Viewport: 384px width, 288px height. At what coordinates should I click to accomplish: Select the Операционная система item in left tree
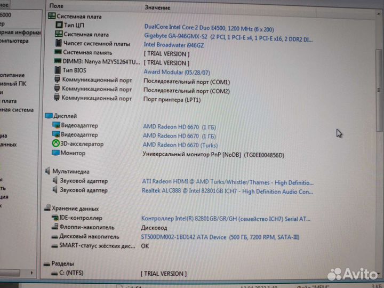[x=17, y=110]
